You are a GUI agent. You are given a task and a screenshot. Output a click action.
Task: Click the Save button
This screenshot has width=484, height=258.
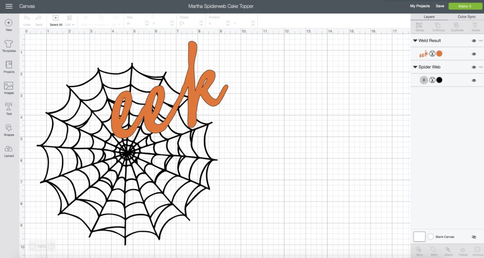click(x=440, y=6)
